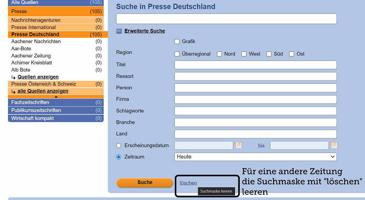Open the end date calendar picker icon
This screenshot has width=365, height=200.
coord(334,145)
